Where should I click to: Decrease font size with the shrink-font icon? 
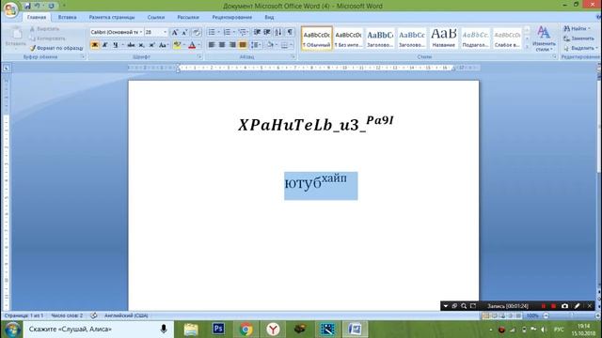184,33
